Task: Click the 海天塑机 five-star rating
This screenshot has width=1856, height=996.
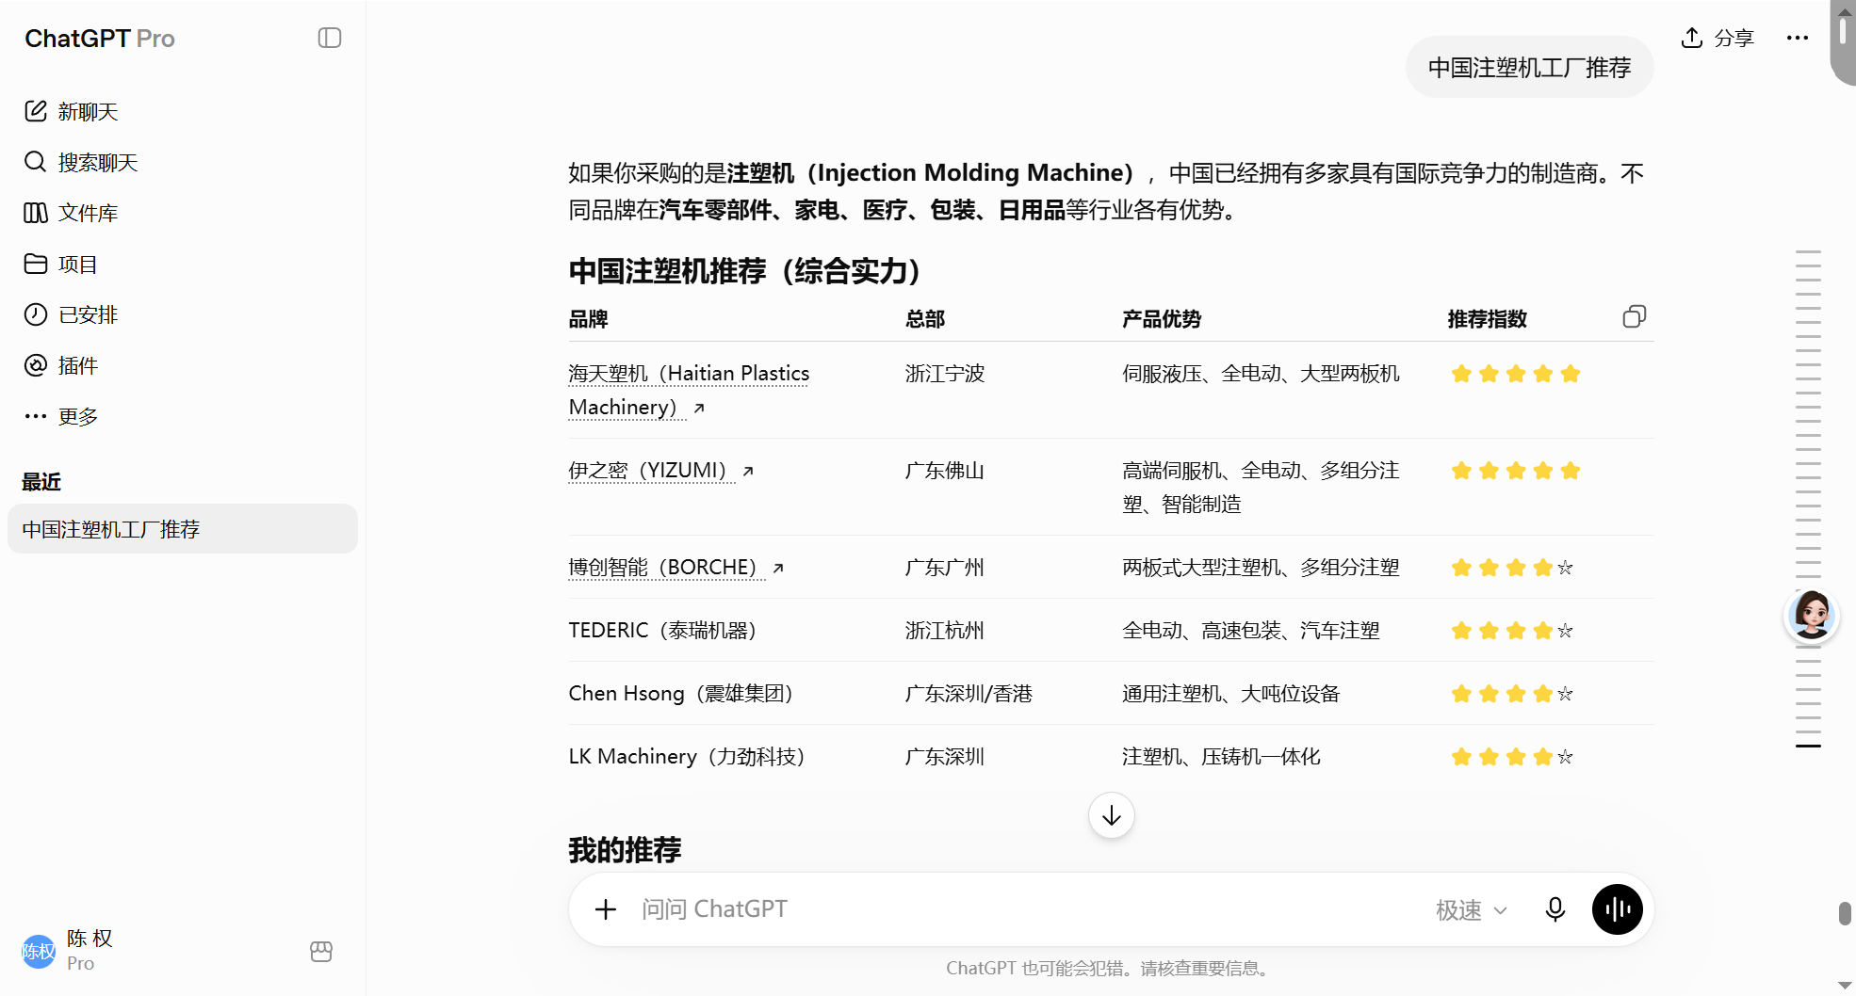Action: 1516,374
